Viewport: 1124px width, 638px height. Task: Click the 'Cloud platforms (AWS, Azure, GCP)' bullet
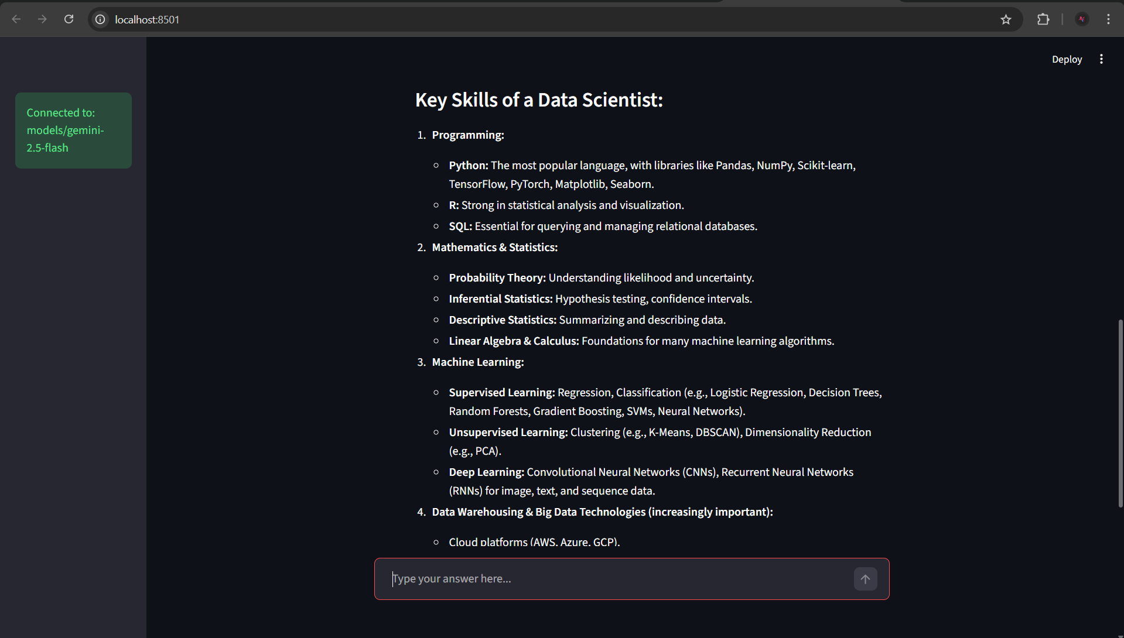(x=534, y=542)
